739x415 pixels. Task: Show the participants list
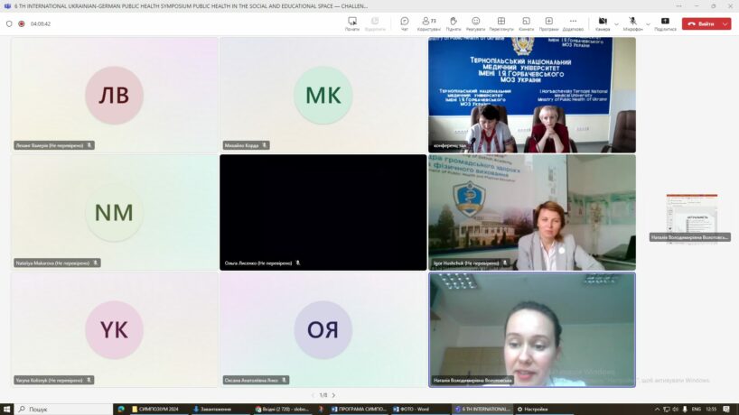(429, 23)
